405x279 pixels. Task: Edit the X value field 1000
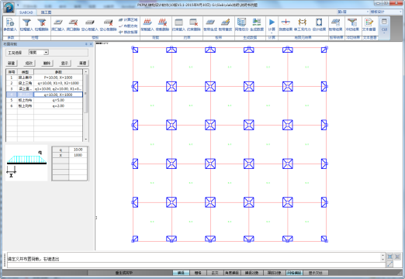[x=78, y=155]
